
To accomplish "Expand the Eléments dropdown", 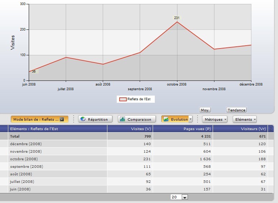I will pos(245,119).
